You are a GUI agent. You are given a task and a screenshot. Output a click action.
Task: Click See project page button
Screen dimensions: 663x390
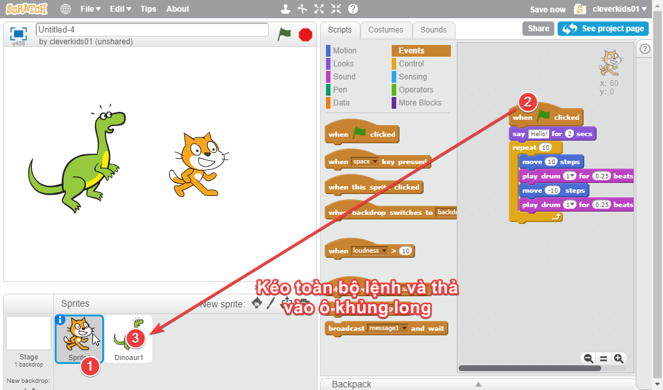point(603,29)
